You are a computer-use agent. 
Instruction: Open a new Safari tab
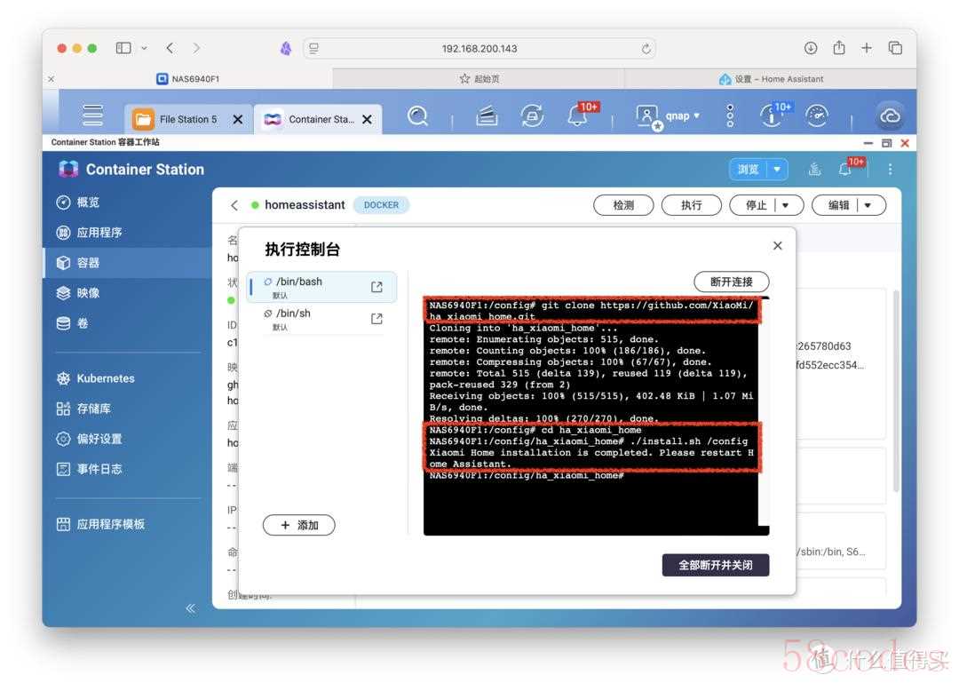point(867,48)
